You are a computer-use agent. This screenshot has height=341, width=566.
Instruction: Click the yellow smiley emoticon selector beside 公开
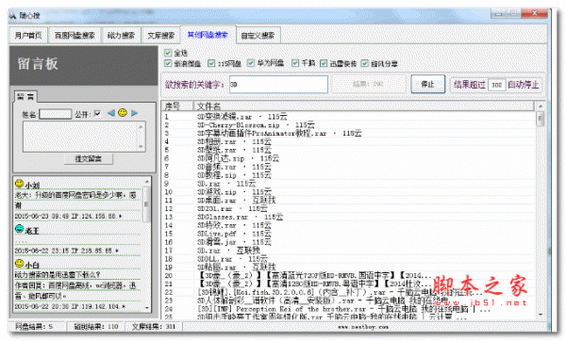point(123,113)
